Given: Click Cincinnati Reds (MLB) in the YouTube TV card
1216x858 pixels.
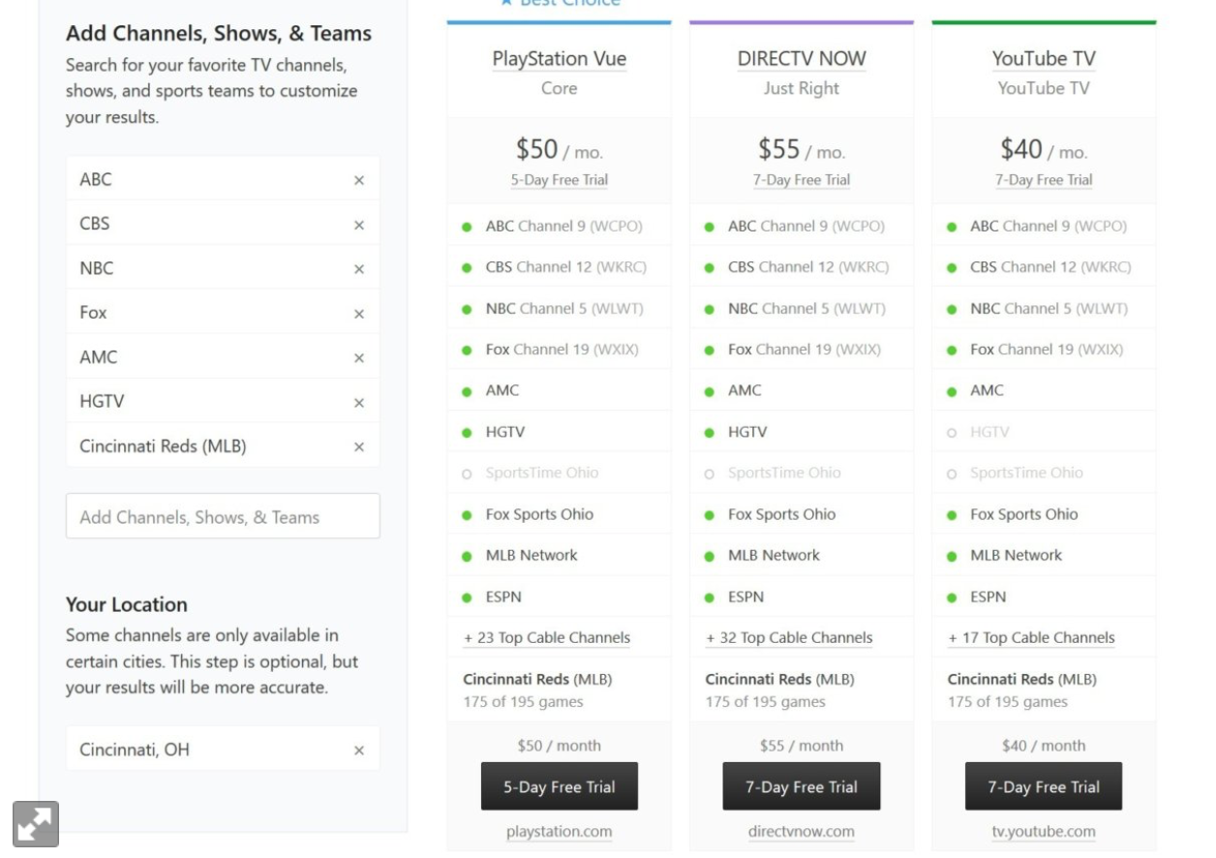Looking at the screenshot, I should (x=1021, y=679).
